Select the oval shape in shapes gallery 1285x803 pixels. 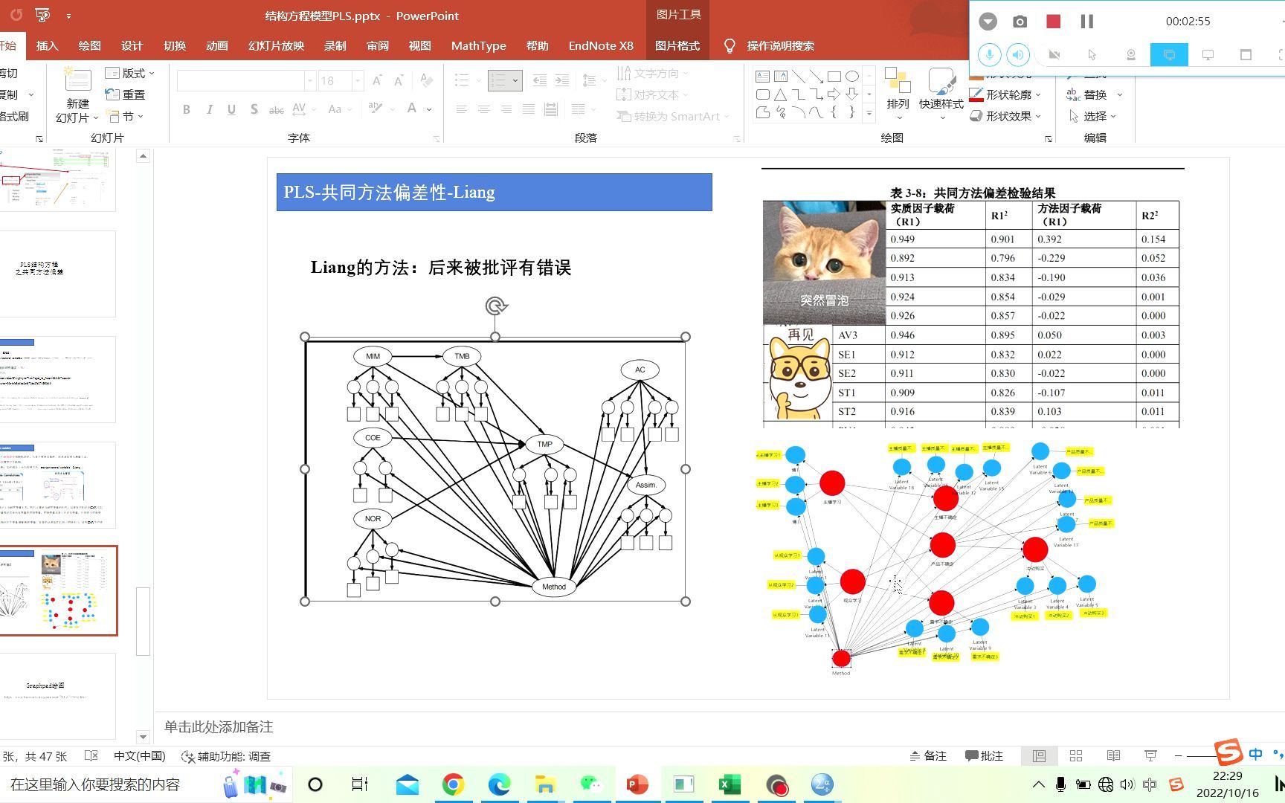click(x=852, y=76)
